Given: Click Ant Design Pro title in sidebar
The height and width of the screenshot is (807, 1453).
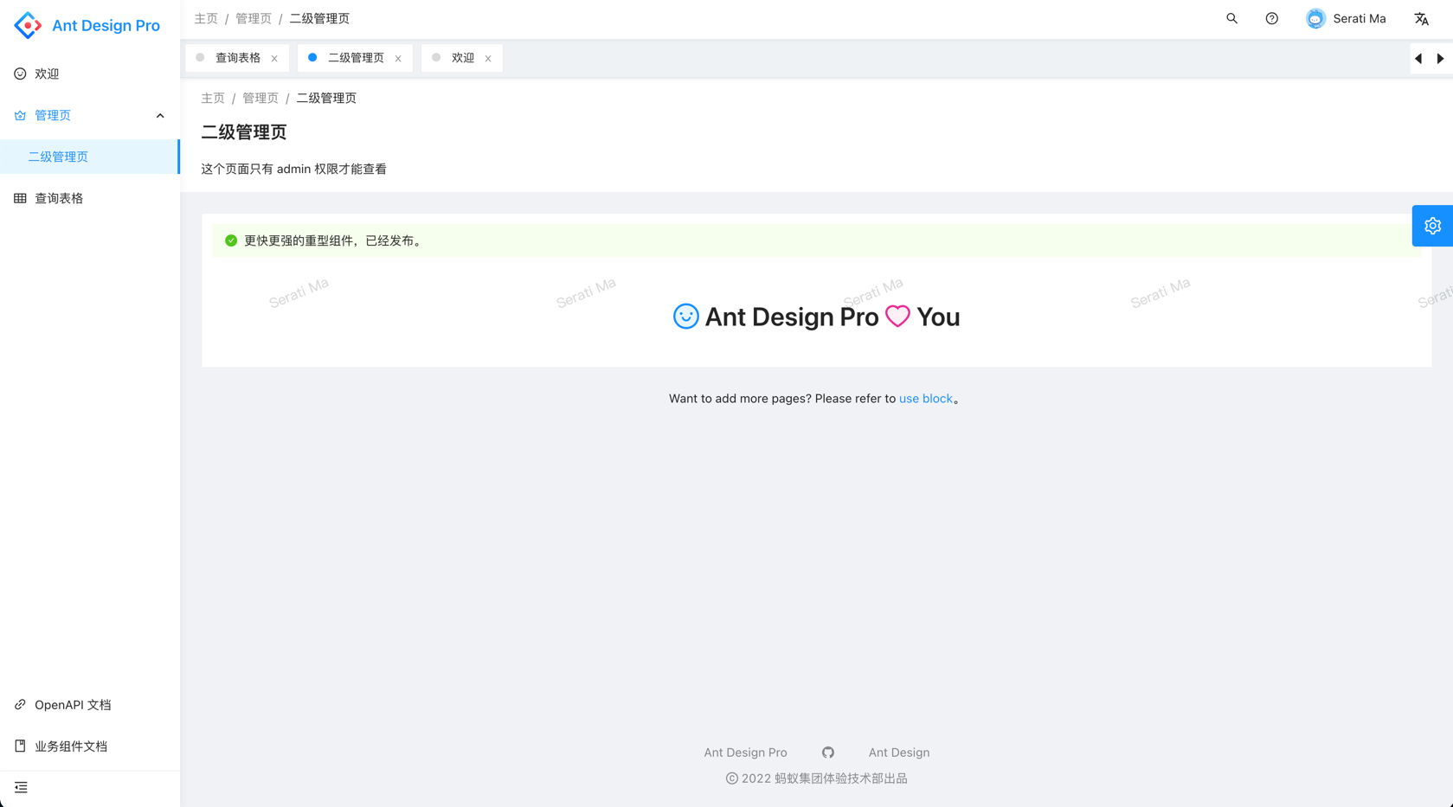Looking at the screenshot, I should pos(106,25).
